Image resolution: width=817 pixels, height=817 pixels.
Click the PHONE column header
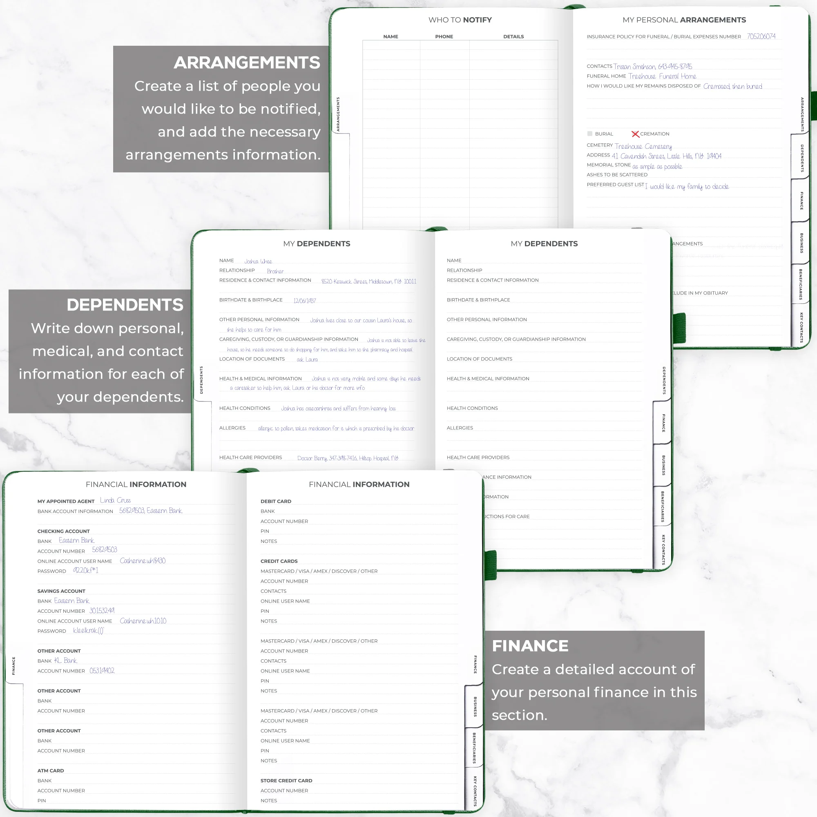coord(444,36)
